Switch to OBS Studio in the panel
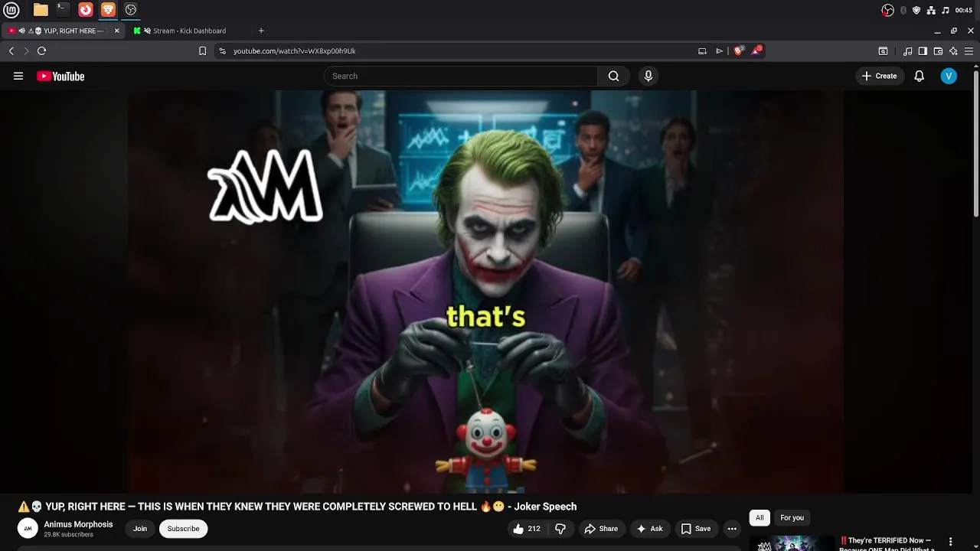This screenshot has width=980, height=551. coord(131,10)
